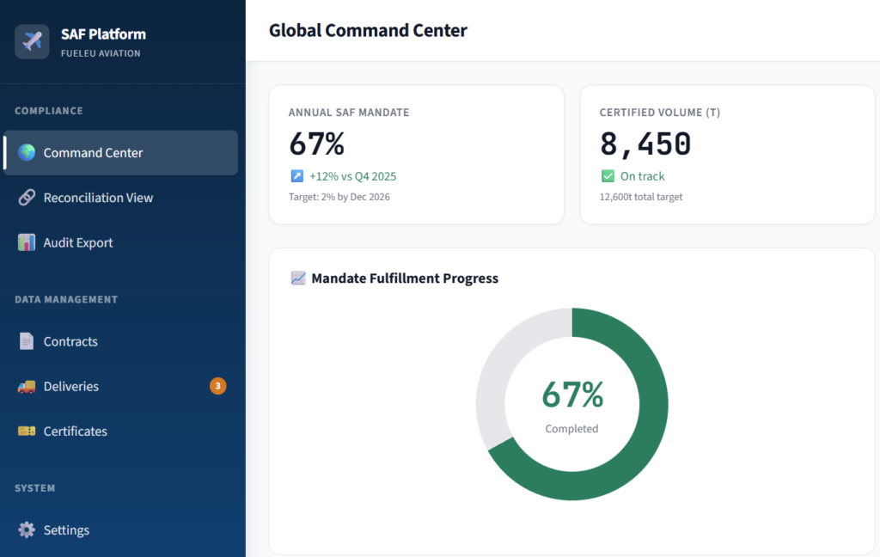The height and width of the screenshot is (557, 880).
Task: Click the document icon next to Contracts
Action: click(27, 341)
